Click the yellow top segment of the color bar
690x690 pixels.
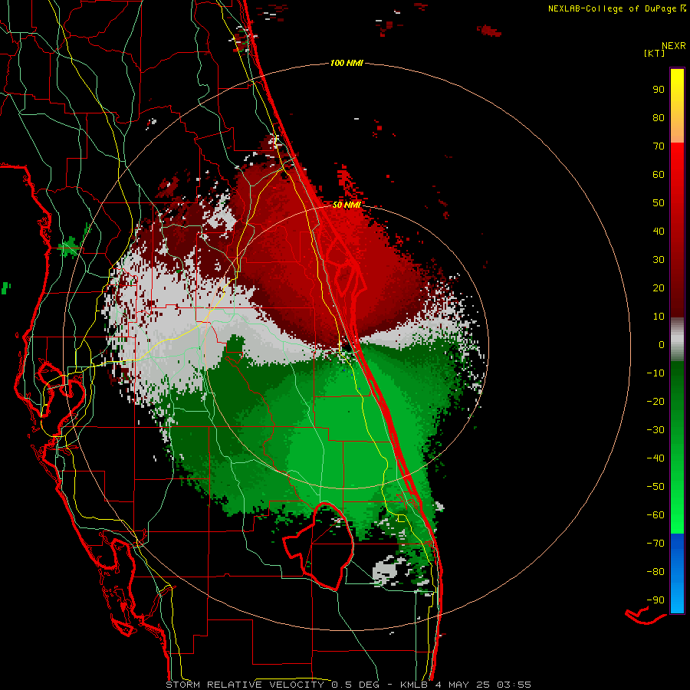tap(677, 106)
